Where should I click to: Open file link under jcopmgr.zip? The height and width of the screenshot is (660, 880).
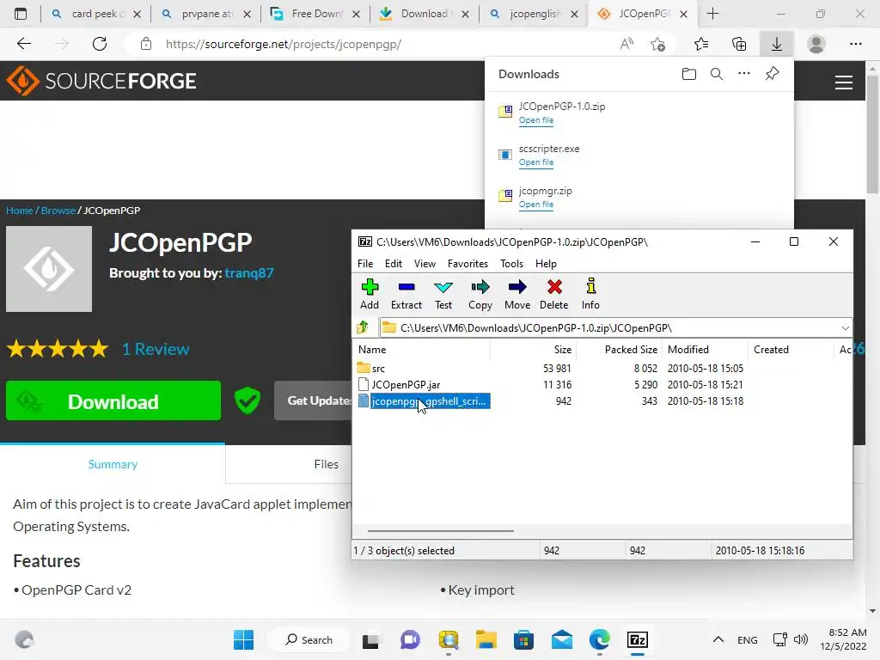pos(536,205)
